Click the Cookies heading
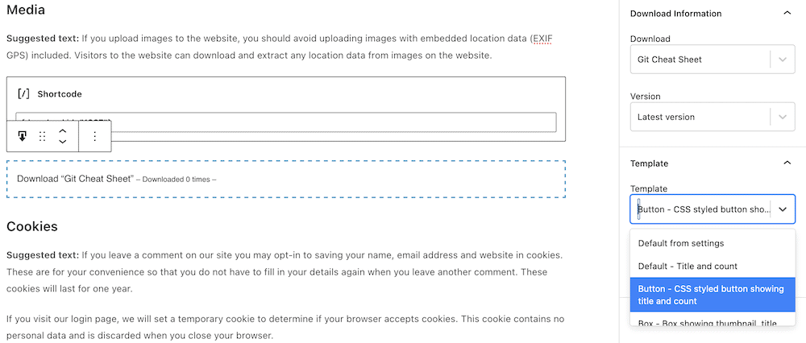The width and height of the screenshot is (806, 343). click(32, 226)
